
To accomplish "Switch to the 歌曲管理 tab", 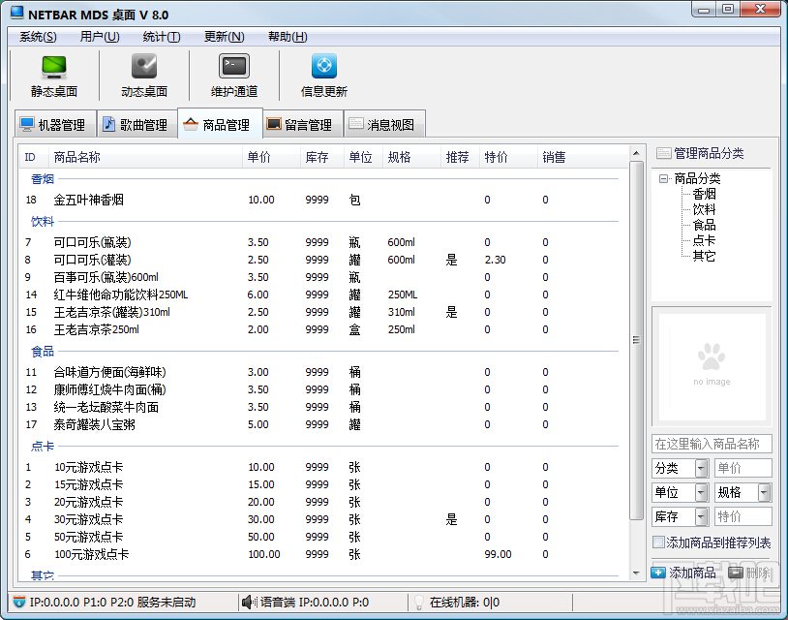I will (x=136, y=124).
